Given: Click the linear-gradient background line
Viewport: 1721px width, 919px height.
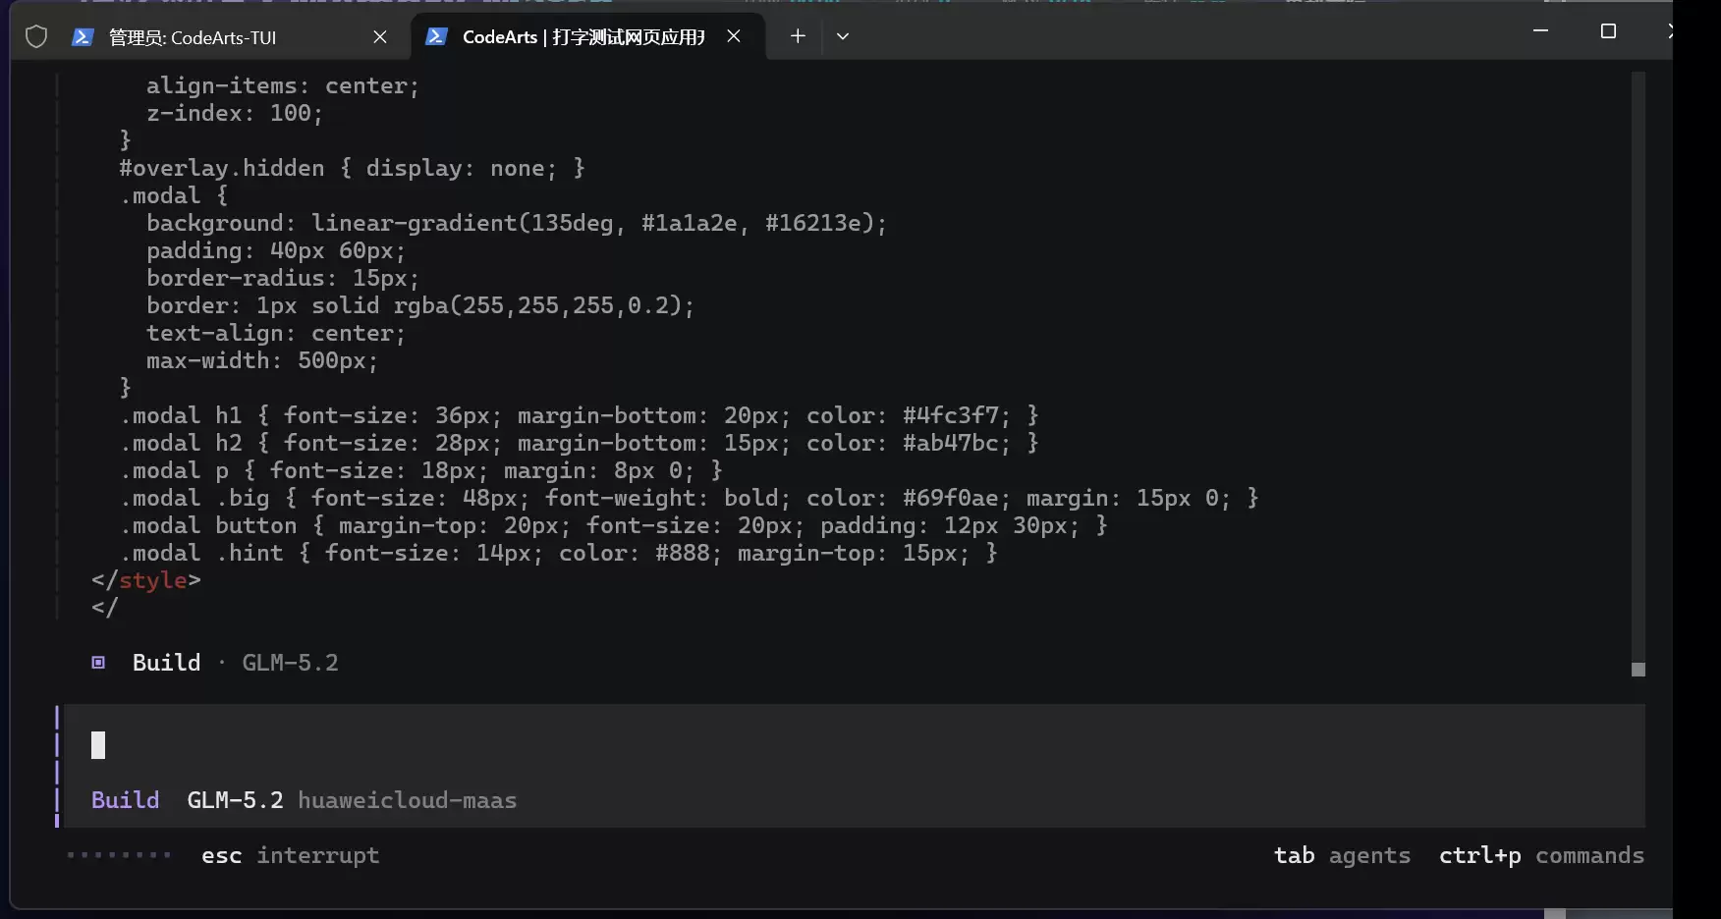Looking at the screenshot, I should pyautogui.click(x=517, y=223).
